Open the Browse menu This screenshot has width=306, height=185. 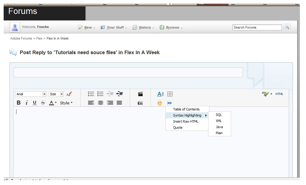pos(171,27)
